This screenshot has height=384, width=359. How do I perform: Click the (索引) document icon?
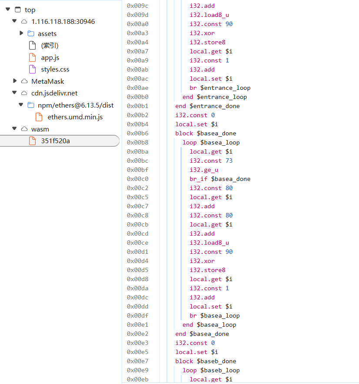[33, 45]
